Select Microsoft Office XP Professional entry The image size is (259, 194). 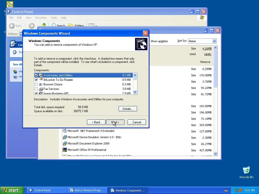coord(87,150)
